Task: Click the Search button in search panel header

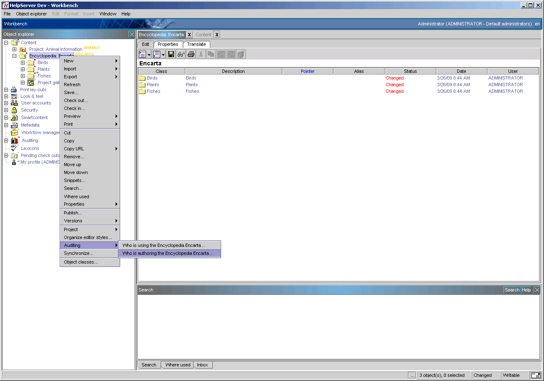Action: (x=512, y=290)
